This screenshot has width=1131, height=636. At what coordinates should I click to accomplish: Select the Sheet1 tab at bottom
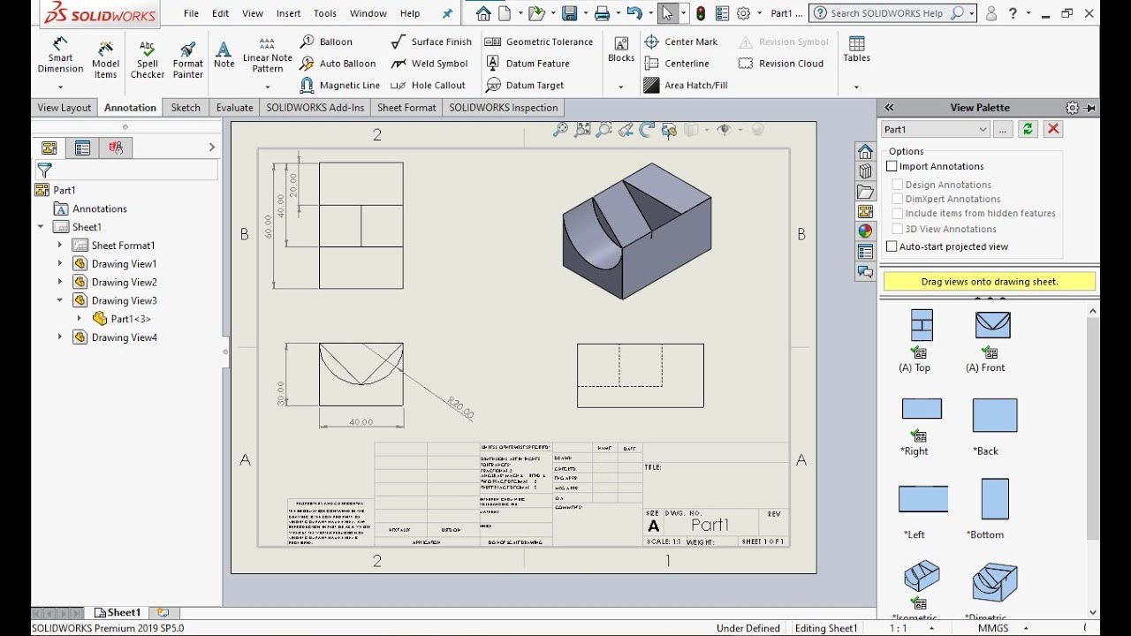tap(118, 612)
